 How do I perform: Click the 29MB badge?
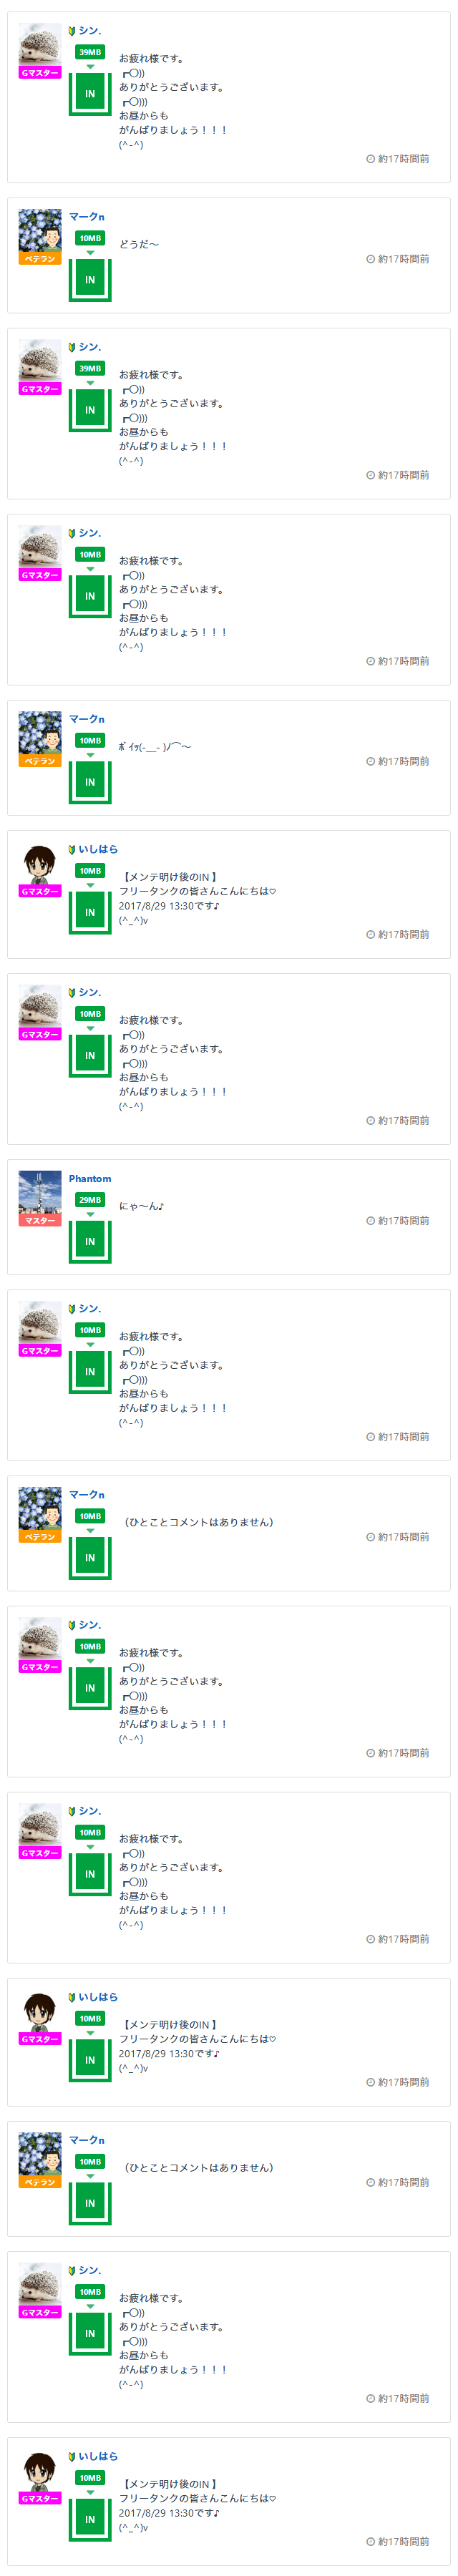[x=90, y=1199]
